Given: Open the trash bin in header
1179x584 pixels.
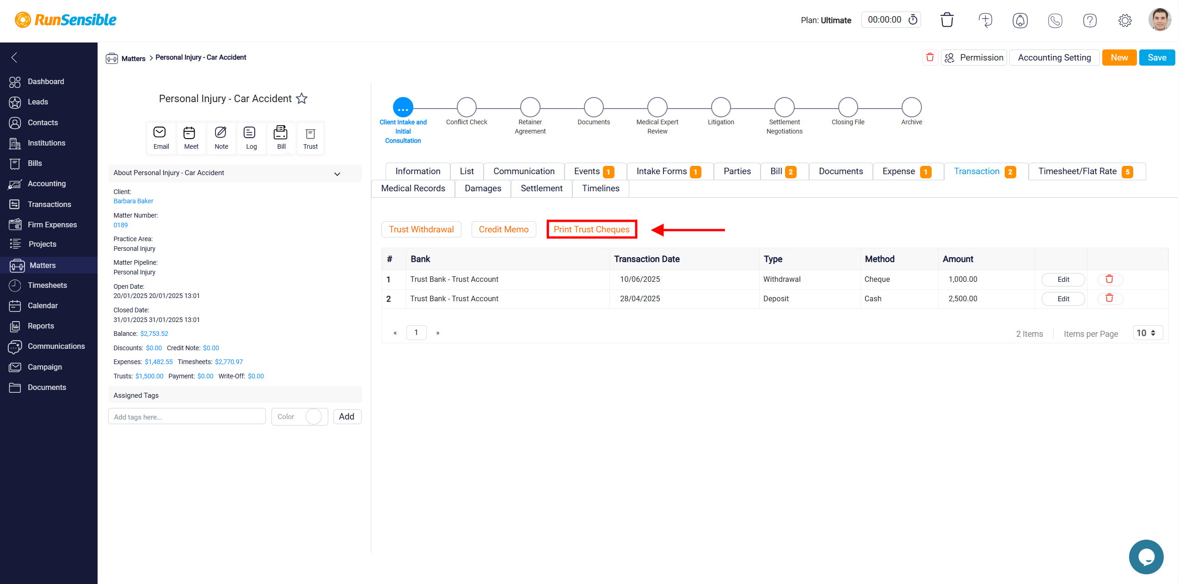Looking at the screenshot, I should (947, 20).
